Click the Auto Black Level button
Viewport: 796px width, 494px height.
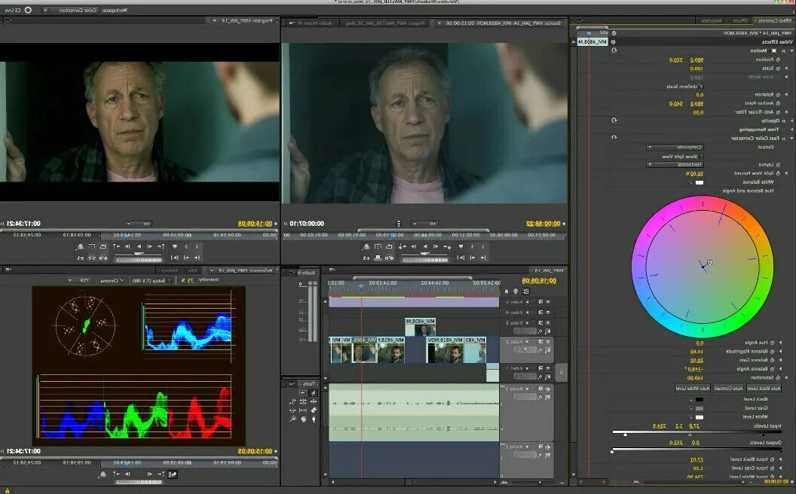coord(764,389)
